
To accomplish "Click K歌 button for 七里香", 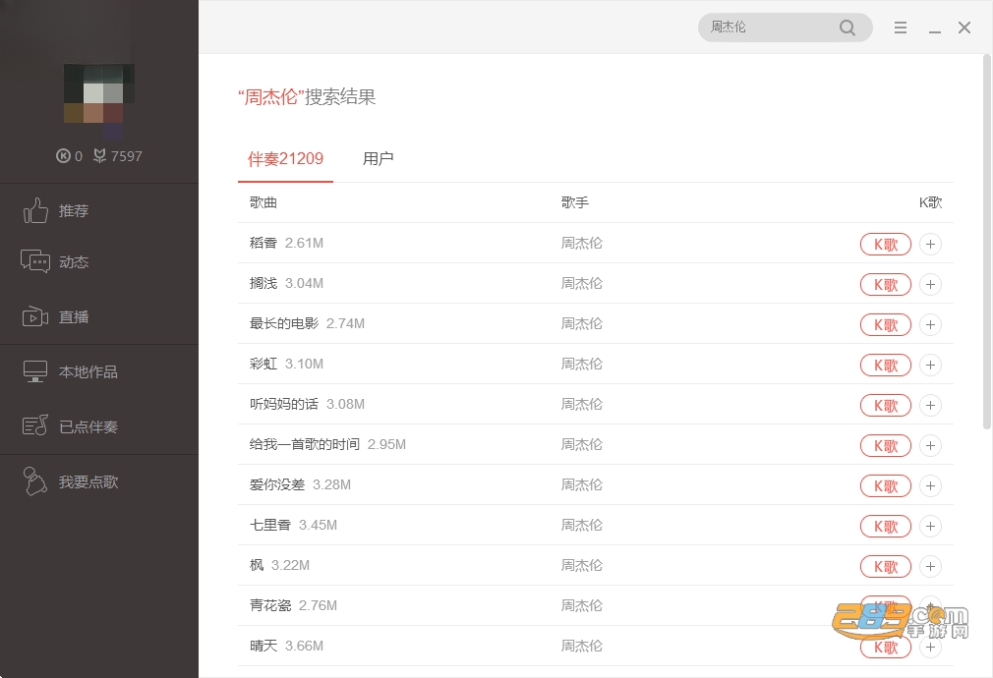I will (885, 526).
